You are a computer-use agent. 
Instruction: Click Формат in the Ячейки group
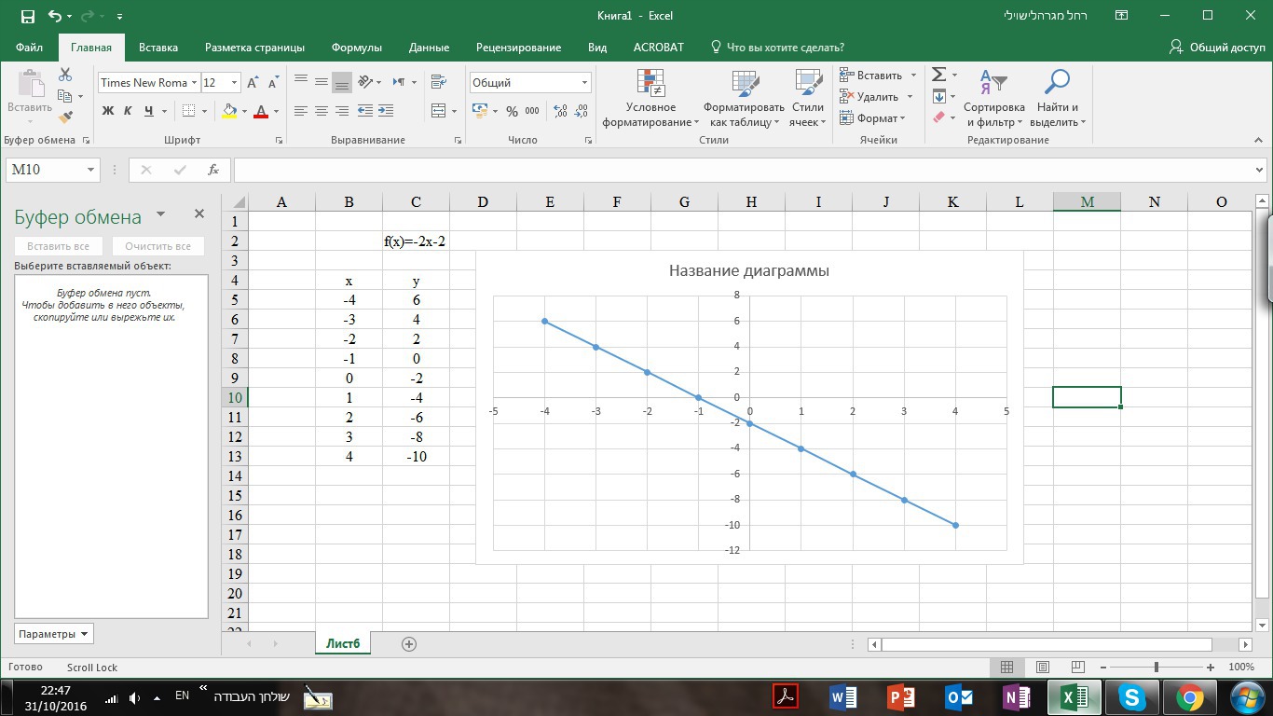(x=872, y=118)
